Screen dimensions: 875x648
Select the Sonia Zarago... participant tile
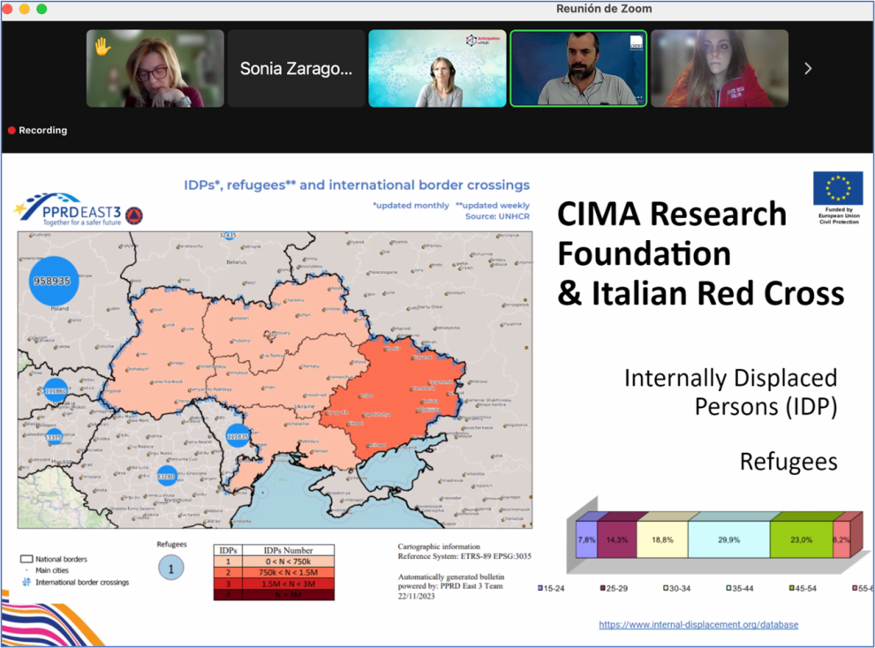[297, 68]
